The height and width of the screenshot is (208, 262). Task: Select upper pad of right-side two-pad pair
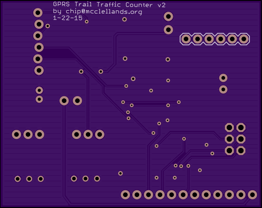(x=223, y=78)
